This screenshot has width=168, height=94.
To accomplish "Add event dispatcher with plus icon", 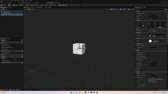I will [x=22, y=62].
